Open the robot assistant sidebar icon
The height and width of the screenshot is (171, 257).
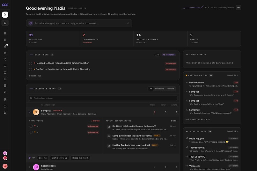[x=5, y=53]
